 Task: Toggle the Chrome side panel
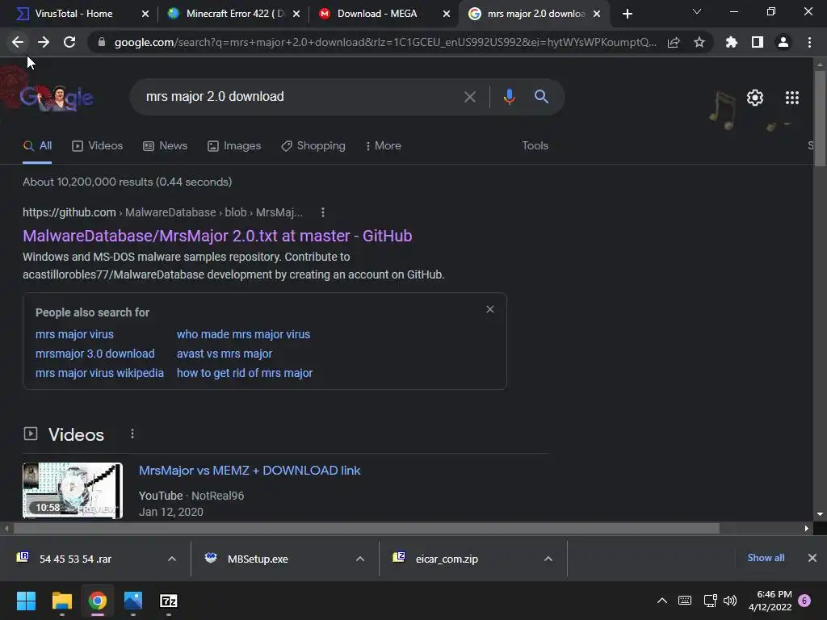[758, 42]
